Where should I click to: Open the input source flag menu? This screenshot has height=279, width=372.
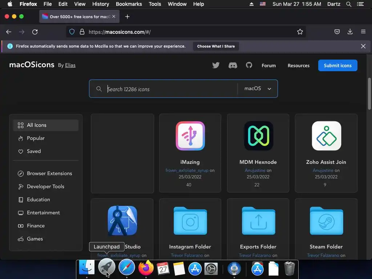pos(262,4)
